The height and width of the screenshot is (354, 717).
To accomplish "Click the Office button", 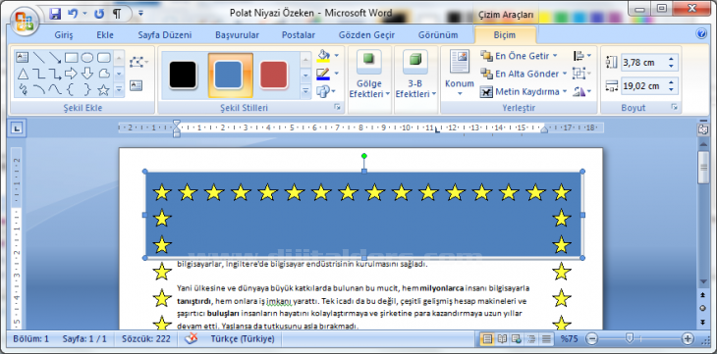I will (25, 21).
